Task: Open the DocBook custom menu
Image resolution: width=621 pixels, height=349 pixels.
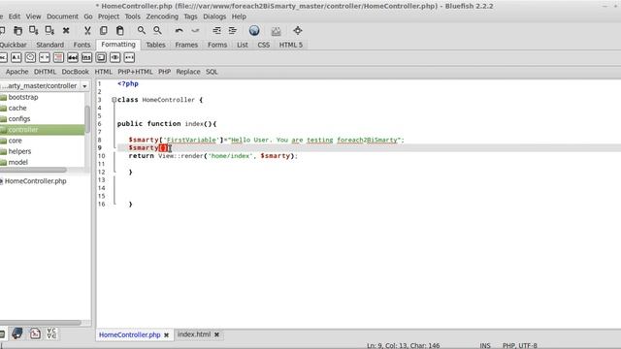Action: 76,72
